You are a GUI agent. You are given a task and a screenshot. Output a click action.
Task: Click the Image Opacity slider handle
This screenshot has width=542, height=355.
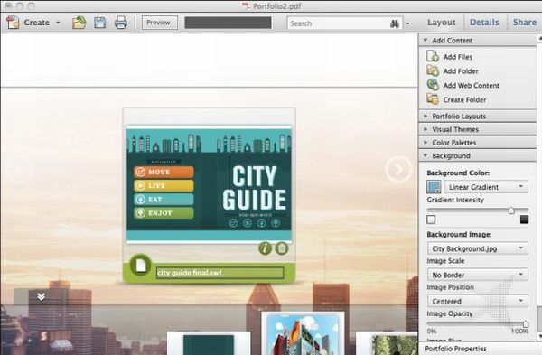click(x=526, y=324)
